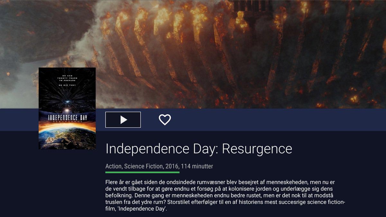The image size is (386, 217).
Task: Click the movie description starting 'Flere år er gået'
Action: click(225, 195)
